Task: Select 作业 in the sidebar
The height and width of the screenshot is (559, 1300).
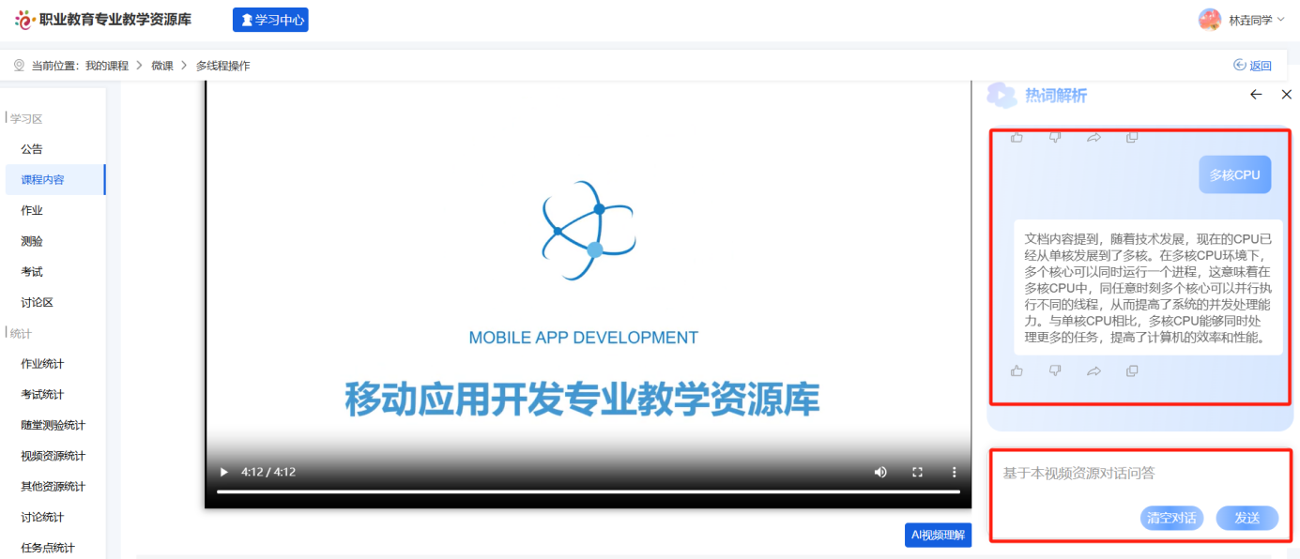Action: pyautogui.click(x=32, y=210)
